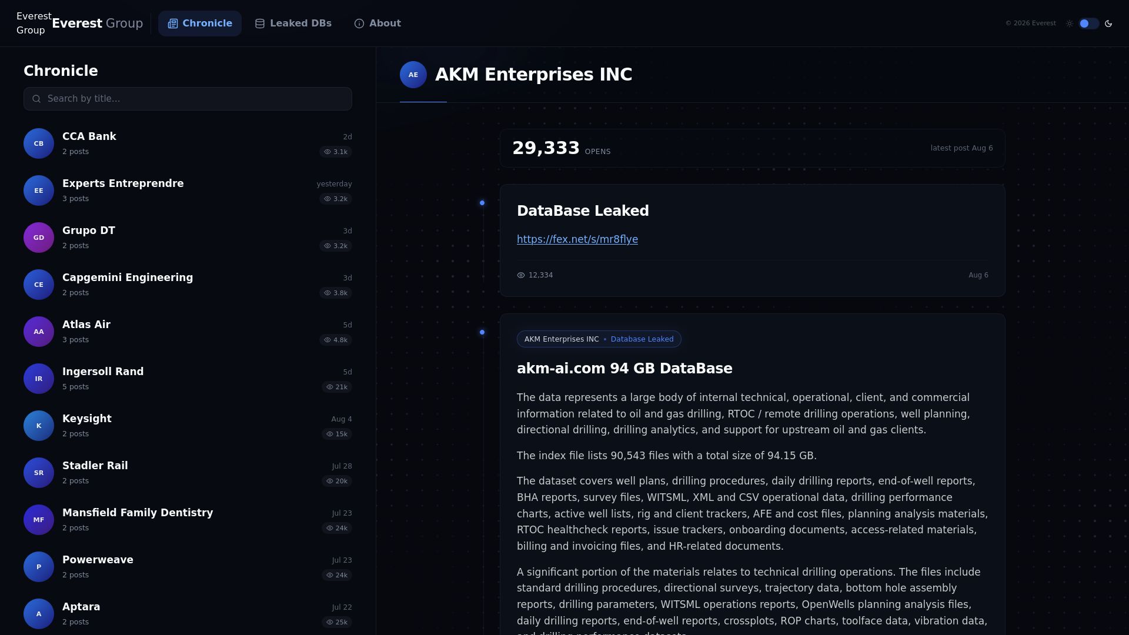The height and width of the screenshot is (635, 1129).
Task: Click the CB avatar for CCA Bank
Action: click(x=39, y=143)
